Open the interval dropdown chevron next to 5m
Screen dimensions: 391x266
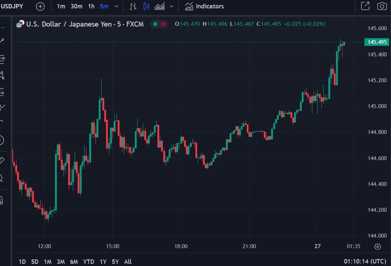coord(116,6)
